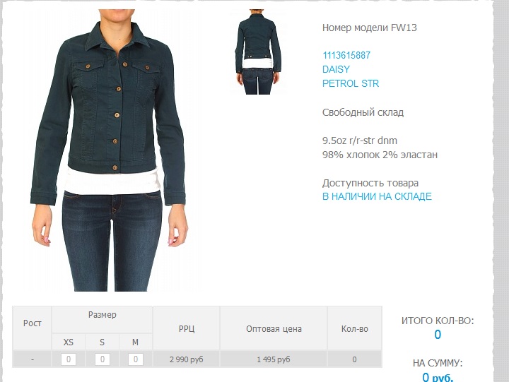The height and width of the screenshot is (382, 509).
Task: Open the back view jacket thumbnail
Action: point(259,52)
